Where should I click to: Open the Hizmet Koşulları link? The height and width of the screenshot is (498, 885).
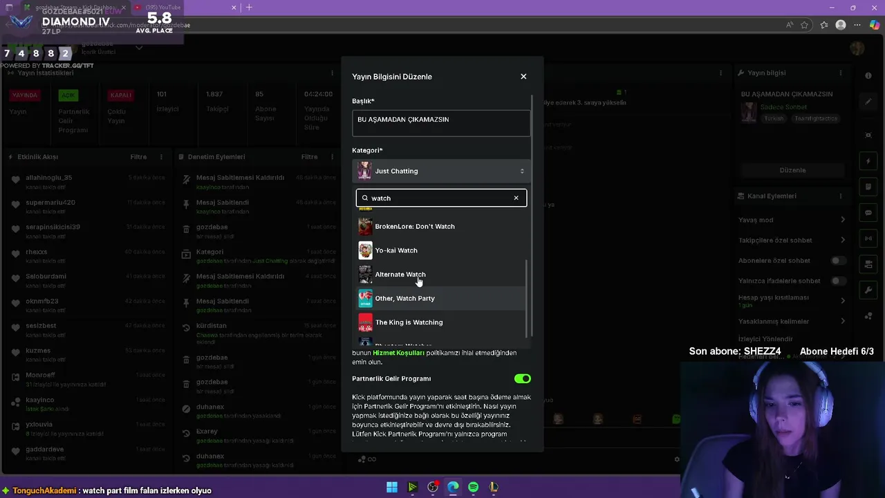tap(399, 353)
